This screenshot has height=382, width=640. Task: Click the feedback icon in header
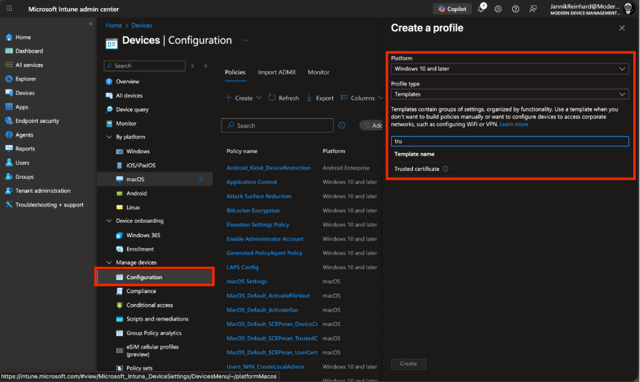(533, 9)
